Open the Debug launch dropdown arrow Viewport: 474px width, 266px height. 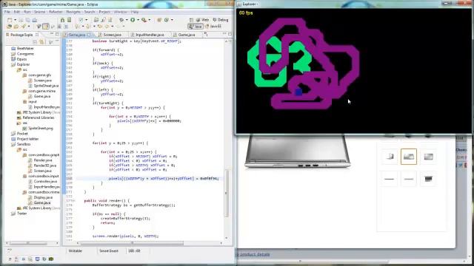pyautogui.click(x=127, y=20)
